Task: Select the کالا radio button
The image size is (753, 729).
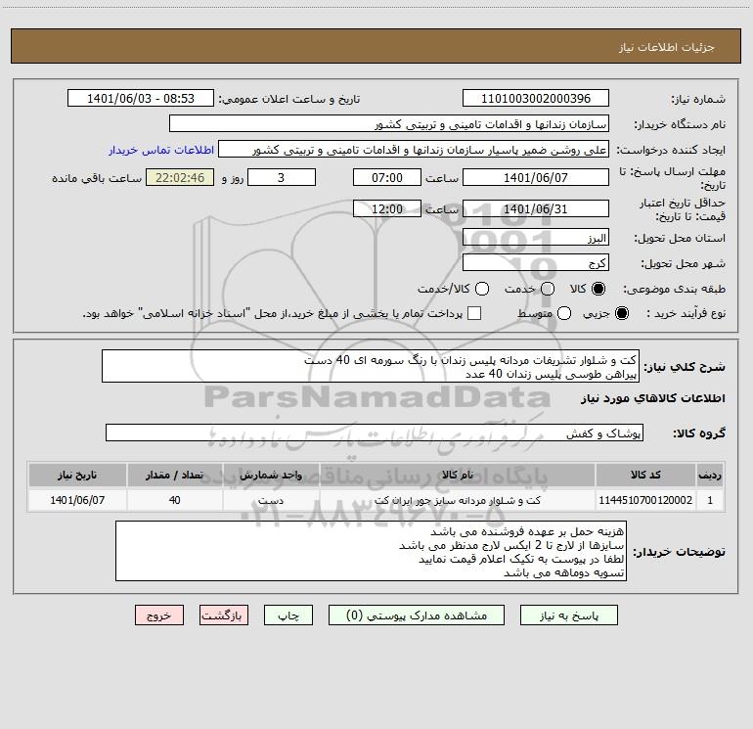Action: 598,289
